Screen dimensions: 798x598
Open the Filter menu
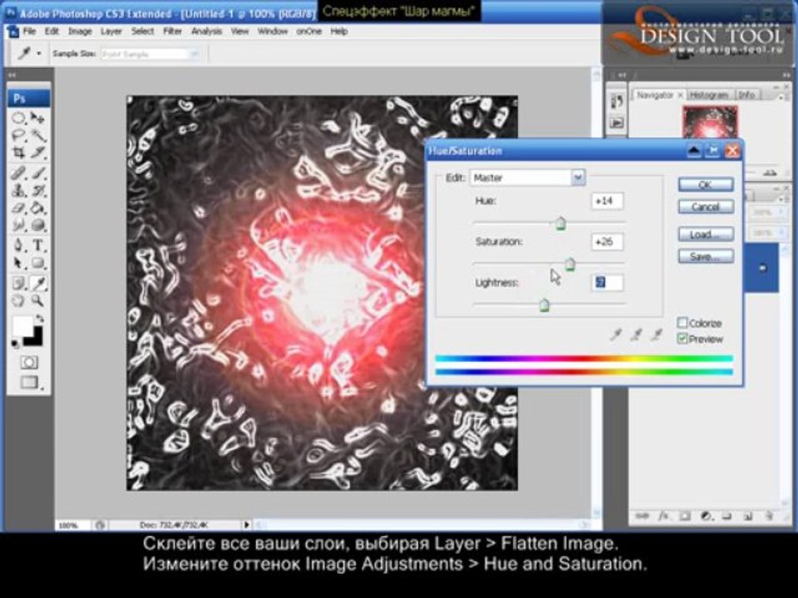click(x=173, y=32)
